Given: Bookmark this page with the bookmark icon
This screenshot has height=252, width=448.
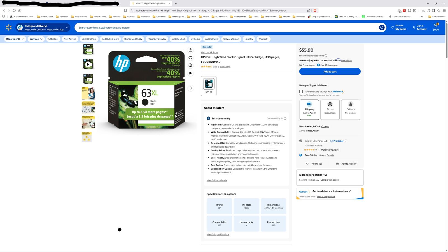Looking at the screenshot, I should tap(125, 11).
